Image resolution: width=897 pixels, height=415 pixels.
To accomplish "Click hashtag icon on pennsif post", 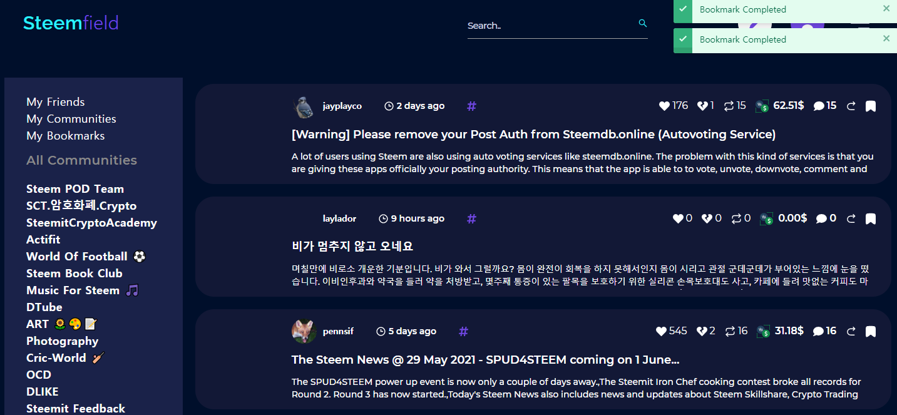I will pyautogui.click(x=463, y=332).
